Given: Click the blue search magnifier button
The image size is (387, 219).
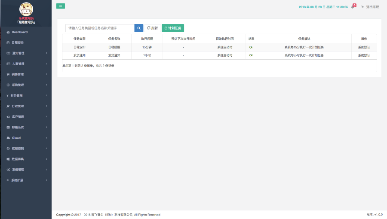Looking at the screenshot, I should click(139, 28).
